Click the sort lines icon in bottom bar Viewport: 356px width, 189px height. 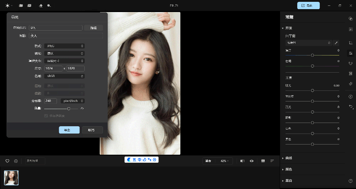(x=272, y=161)
